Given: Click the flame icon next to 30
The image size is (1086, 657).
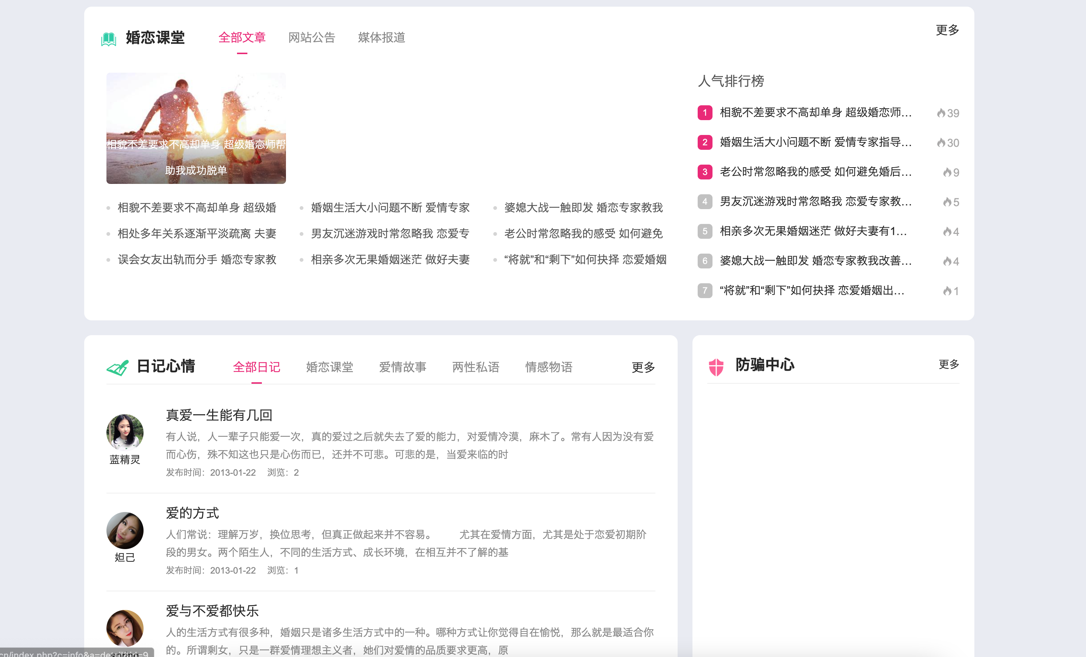Looking at the screenshot, I should [941, 143].
